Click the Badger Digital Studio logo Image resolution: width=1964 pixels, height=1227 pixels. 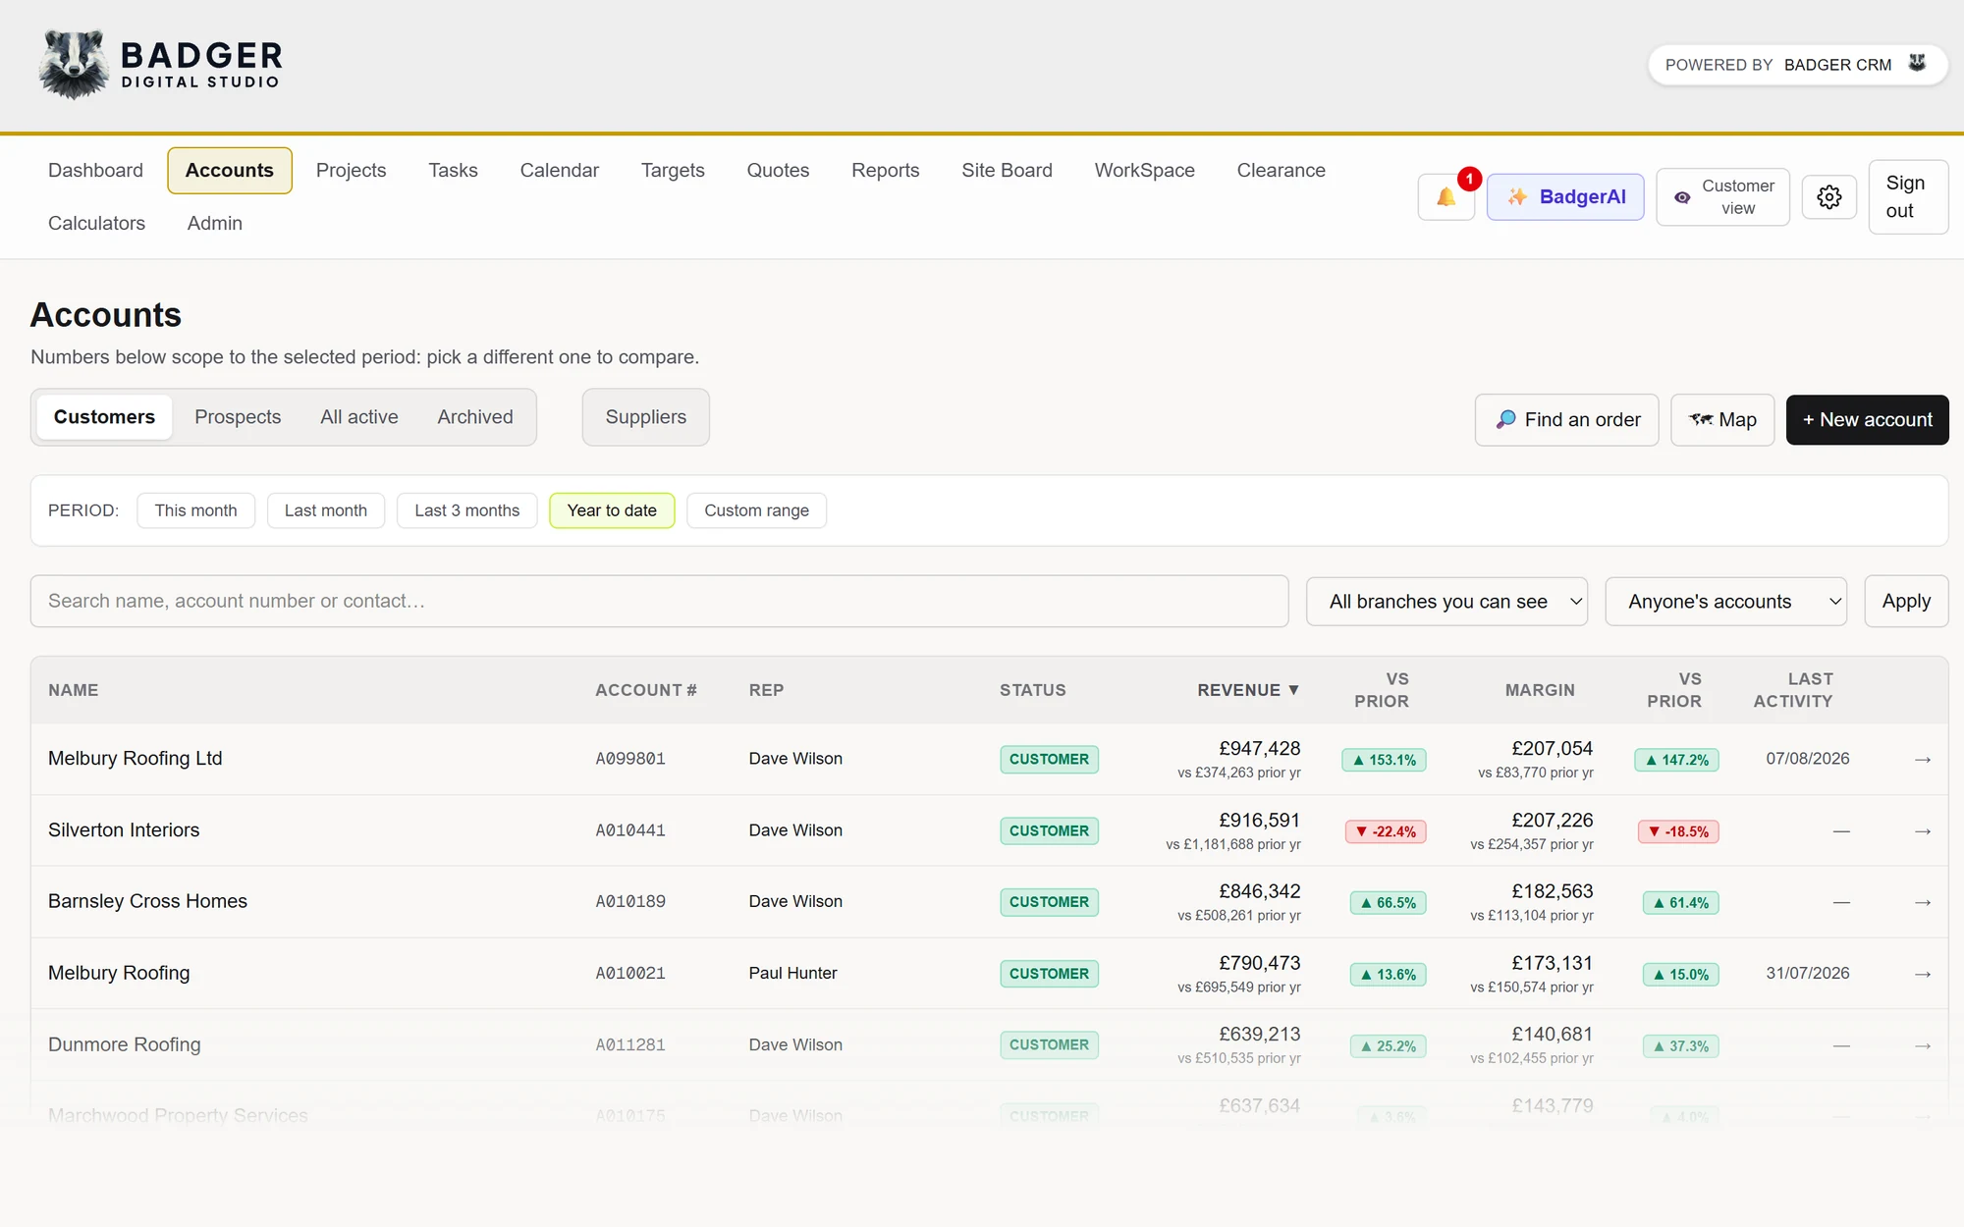[161, 65]
